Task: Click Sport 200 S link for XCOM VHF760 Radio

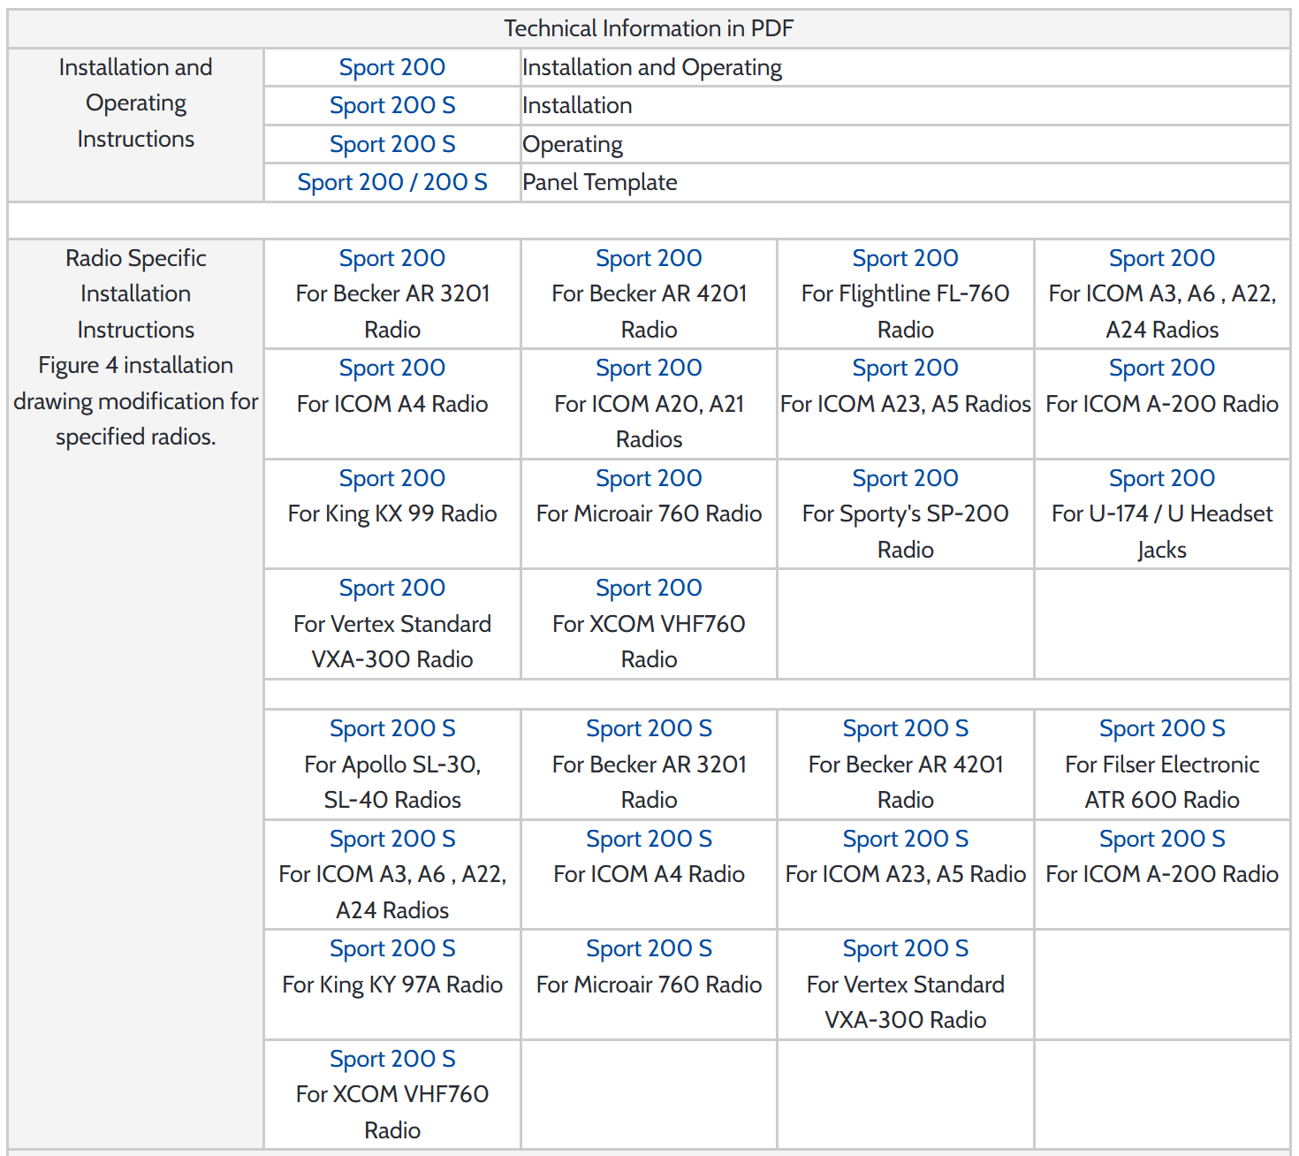Action: tap(391, 1059)
